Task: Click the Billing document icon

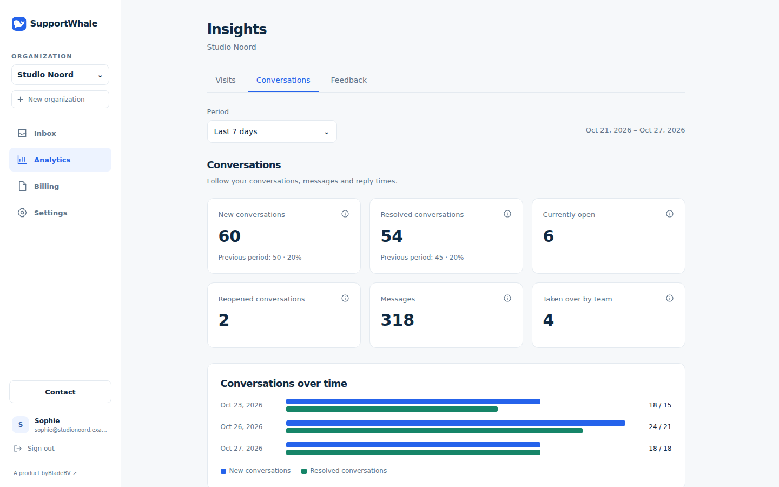Action: point(22,186)
